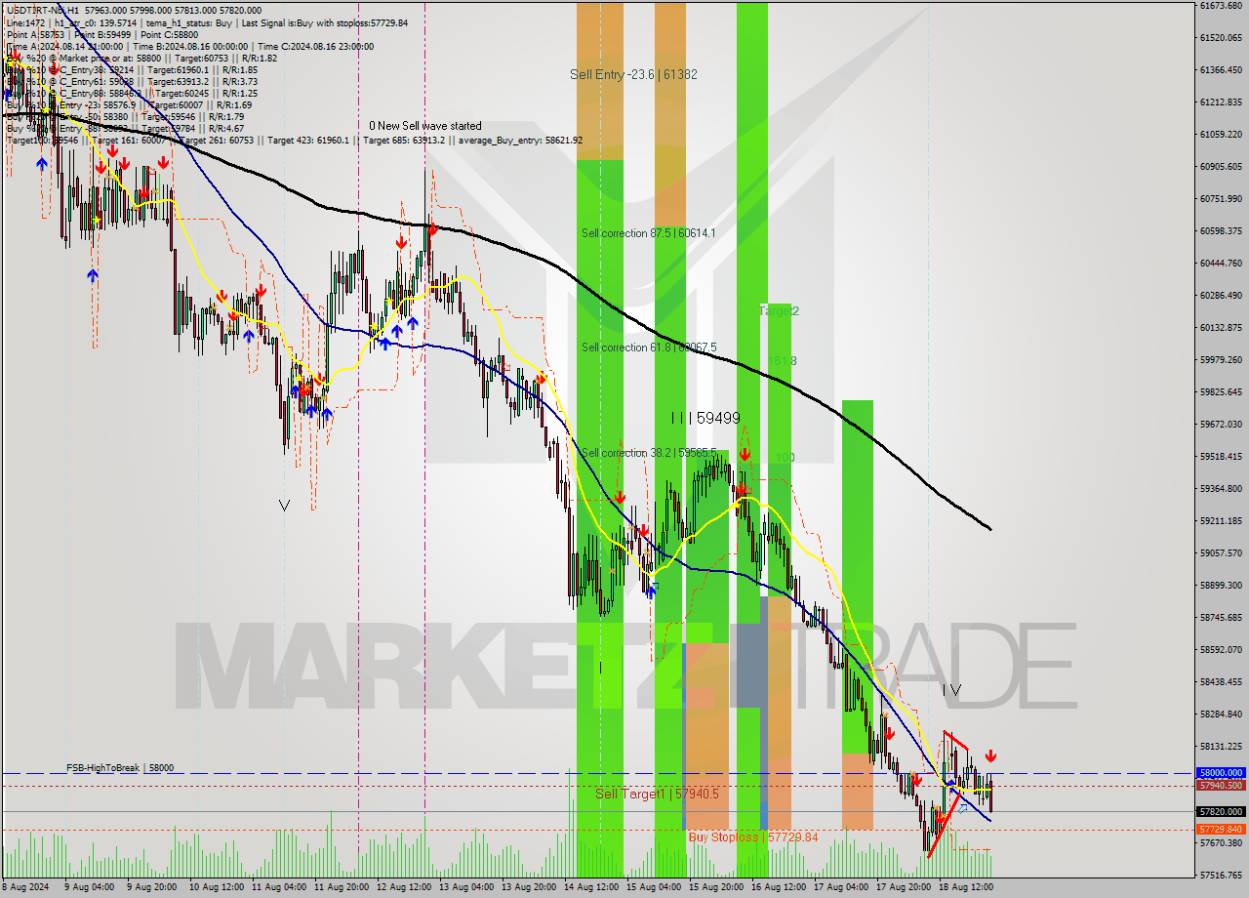Click the C_Entry38 Target:61960.1 line
The width and height of the screenshot is (1249, 898).
[132, 69]
